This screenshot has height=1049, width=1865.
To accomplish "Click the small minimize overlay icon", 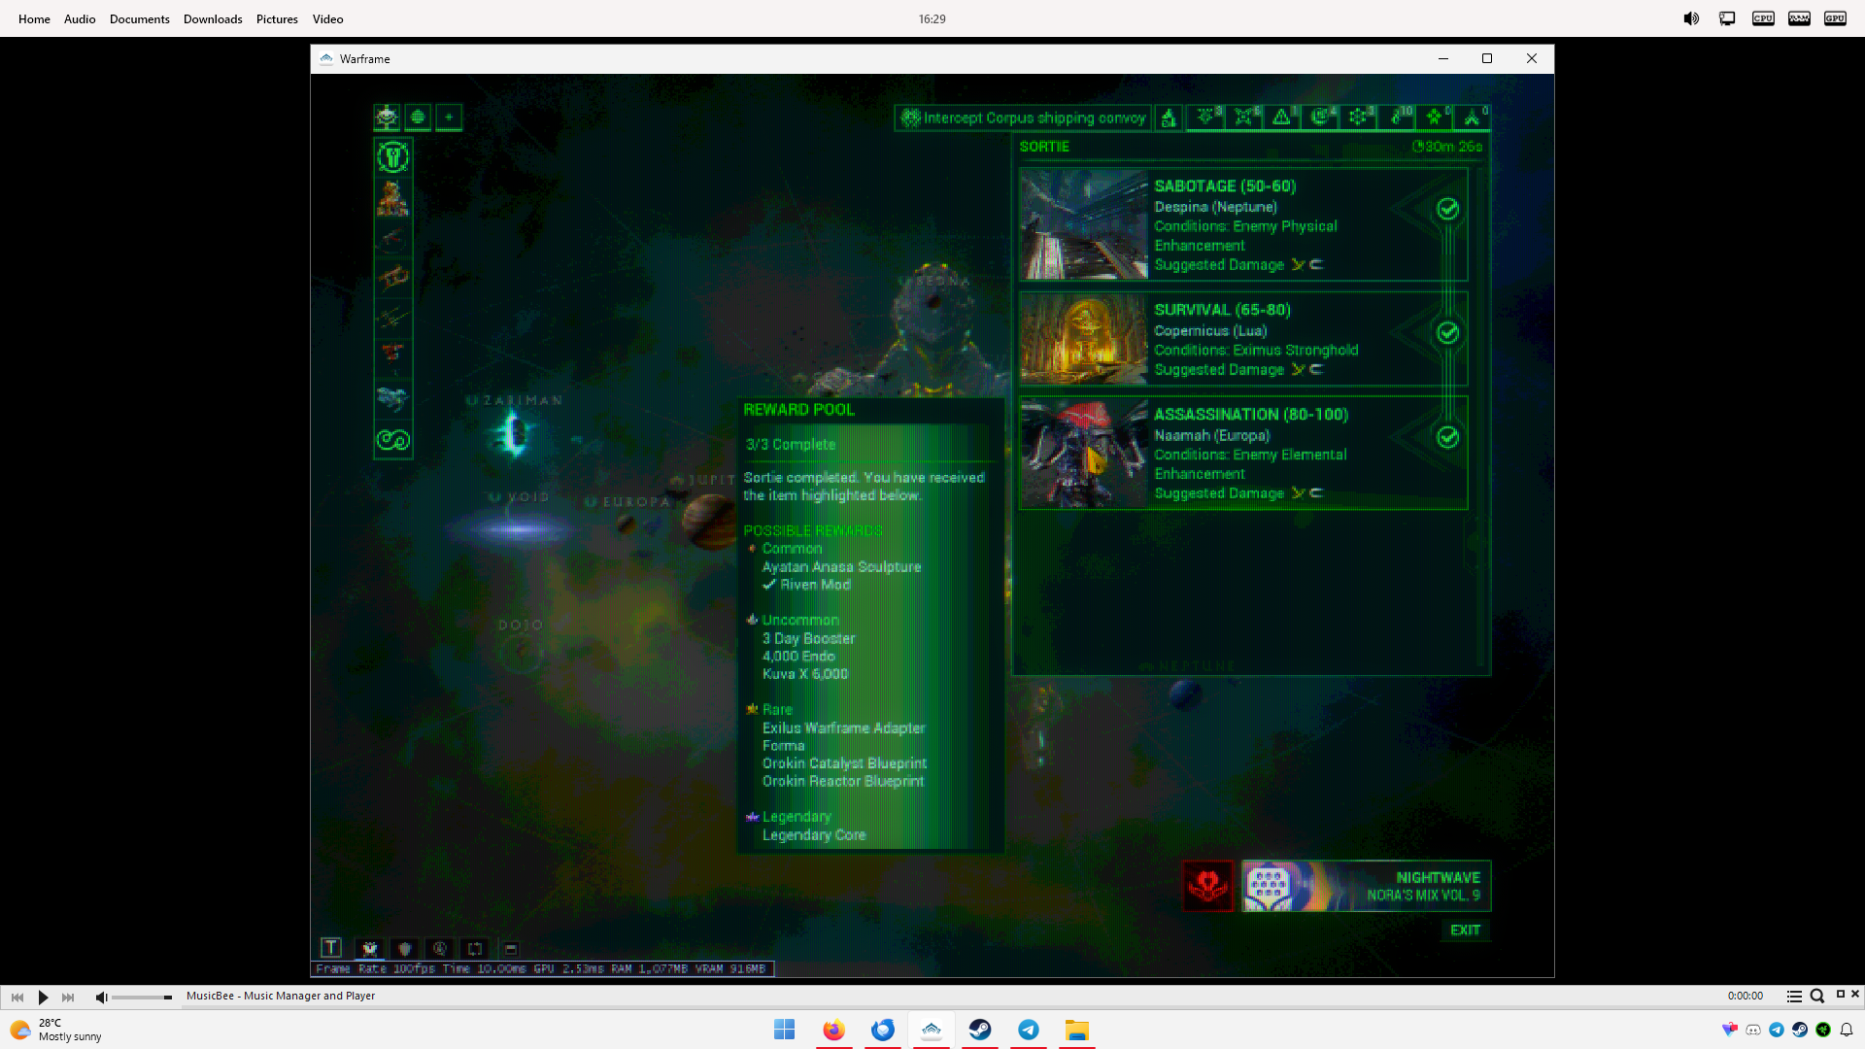I will pyautogui.click(x=511, y=948).
